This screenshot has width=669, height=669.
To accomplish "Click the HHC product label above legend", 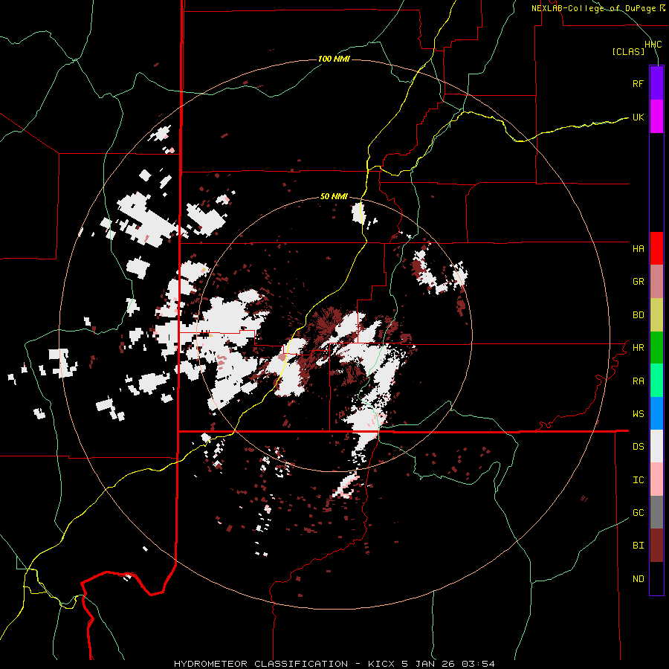I will (x=653, y=45).
